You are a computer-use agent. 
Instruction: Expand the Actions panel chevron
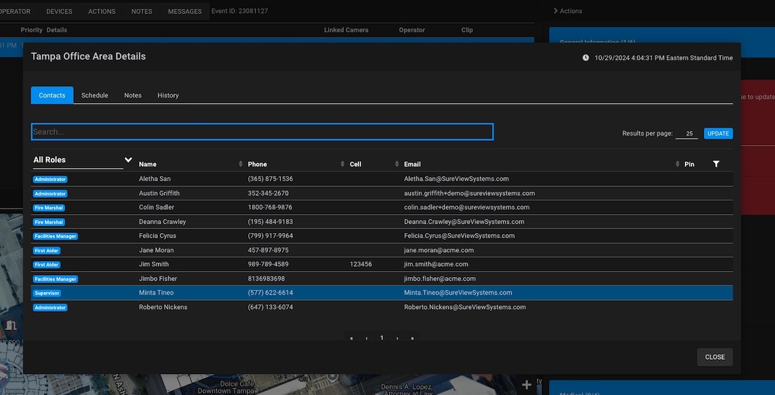[556, 11]
